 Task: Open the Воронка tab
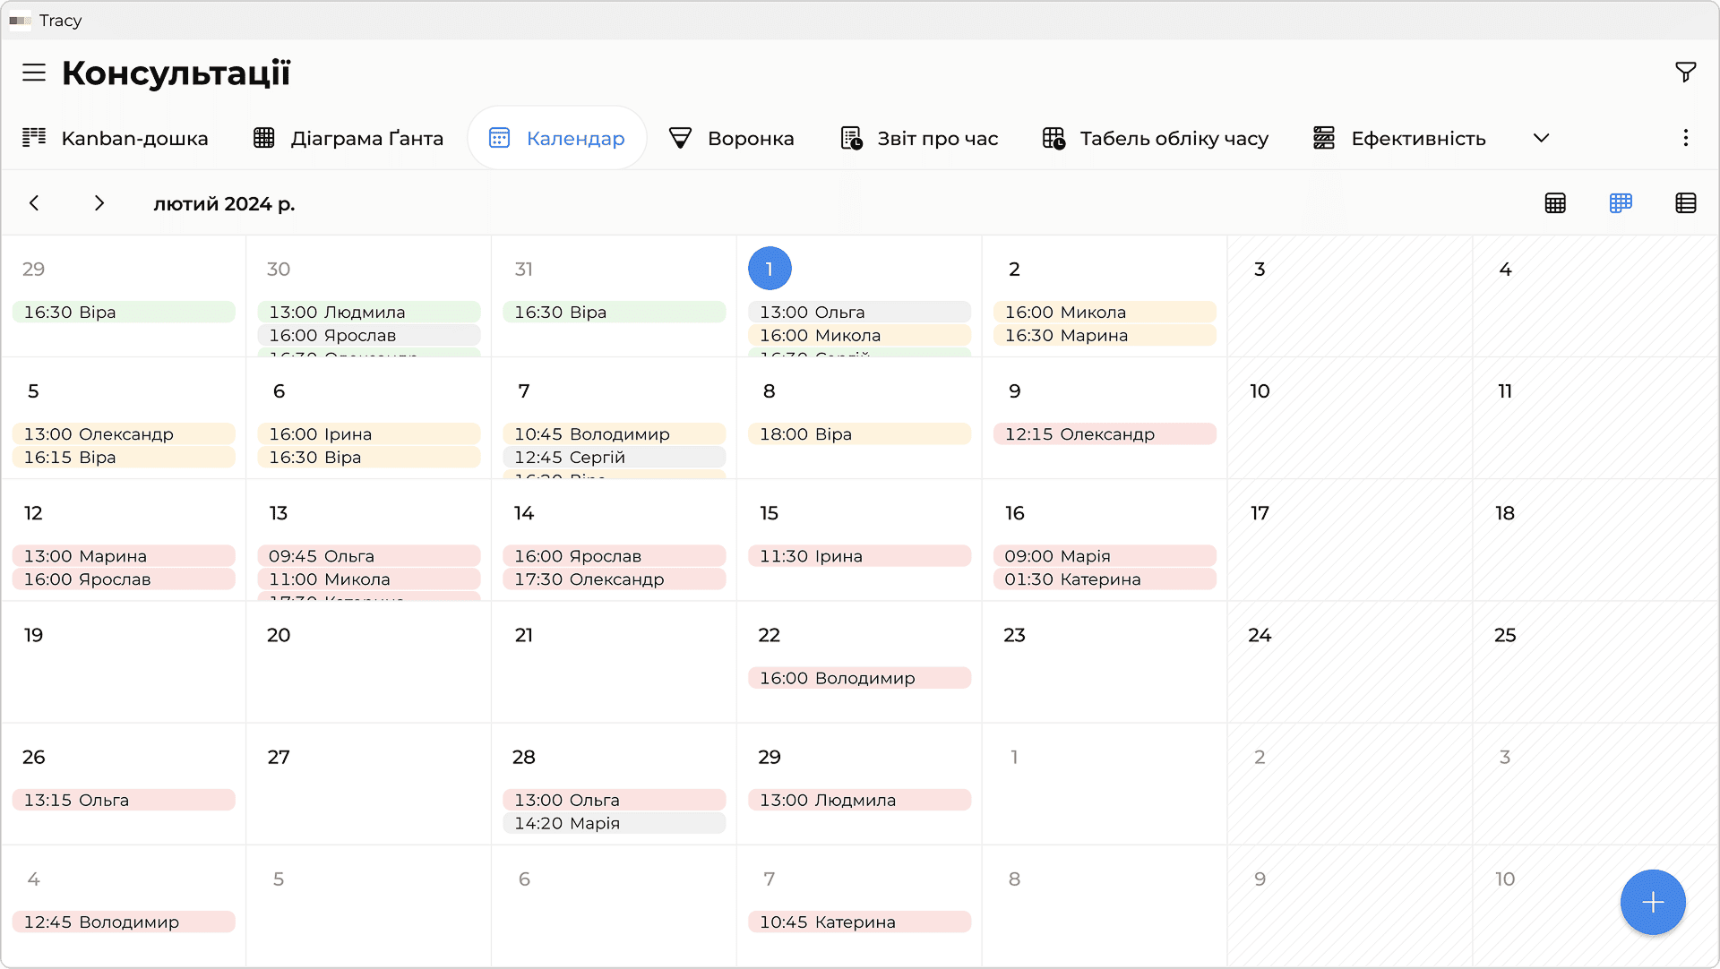point(731,138)
